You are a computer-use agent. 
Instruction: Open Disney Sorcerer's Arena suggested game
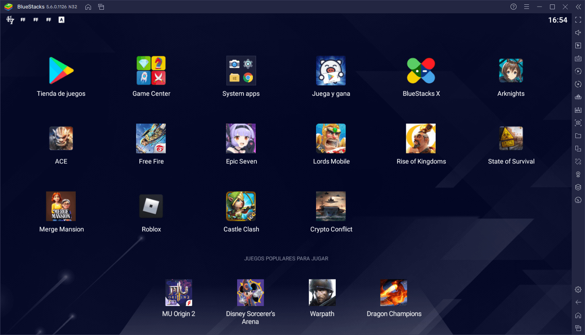(x=250, y=293)
